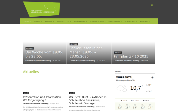Image resolution: width=178 pixels, height=111 pixels.
Task: Open article Fahrplan ZP 10 2025
Action: (x=131, y=57)
